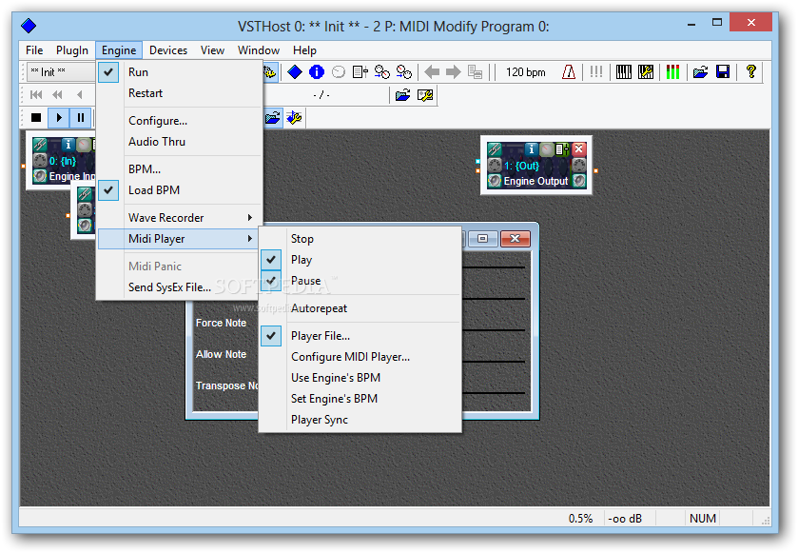Toggle Load BPM checked item
This screenshot has width=798, height=553.
[x=180, y=190]
